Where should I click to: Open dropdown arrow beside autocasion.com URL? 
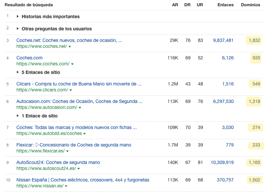(80, 108)
